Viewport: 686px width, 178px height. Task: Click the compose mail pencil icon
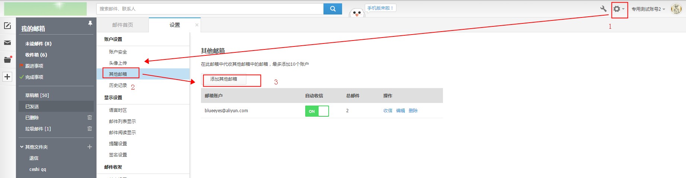coord(7,26)
